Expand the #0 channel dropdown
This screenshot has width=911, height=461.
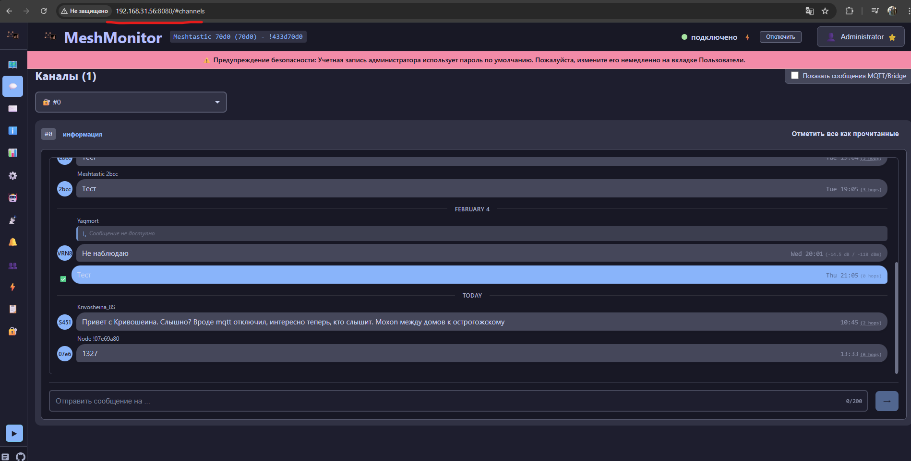click(131, 102)
